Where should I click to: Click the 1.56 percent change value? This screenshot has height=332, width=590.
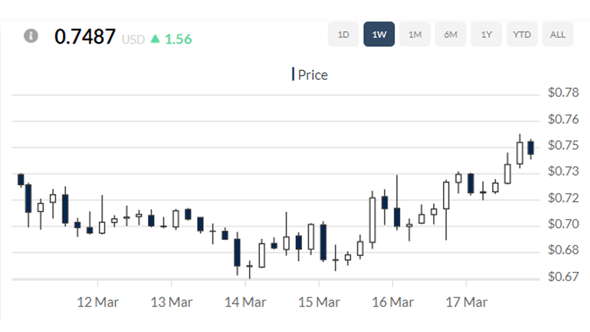click(178, 39)
